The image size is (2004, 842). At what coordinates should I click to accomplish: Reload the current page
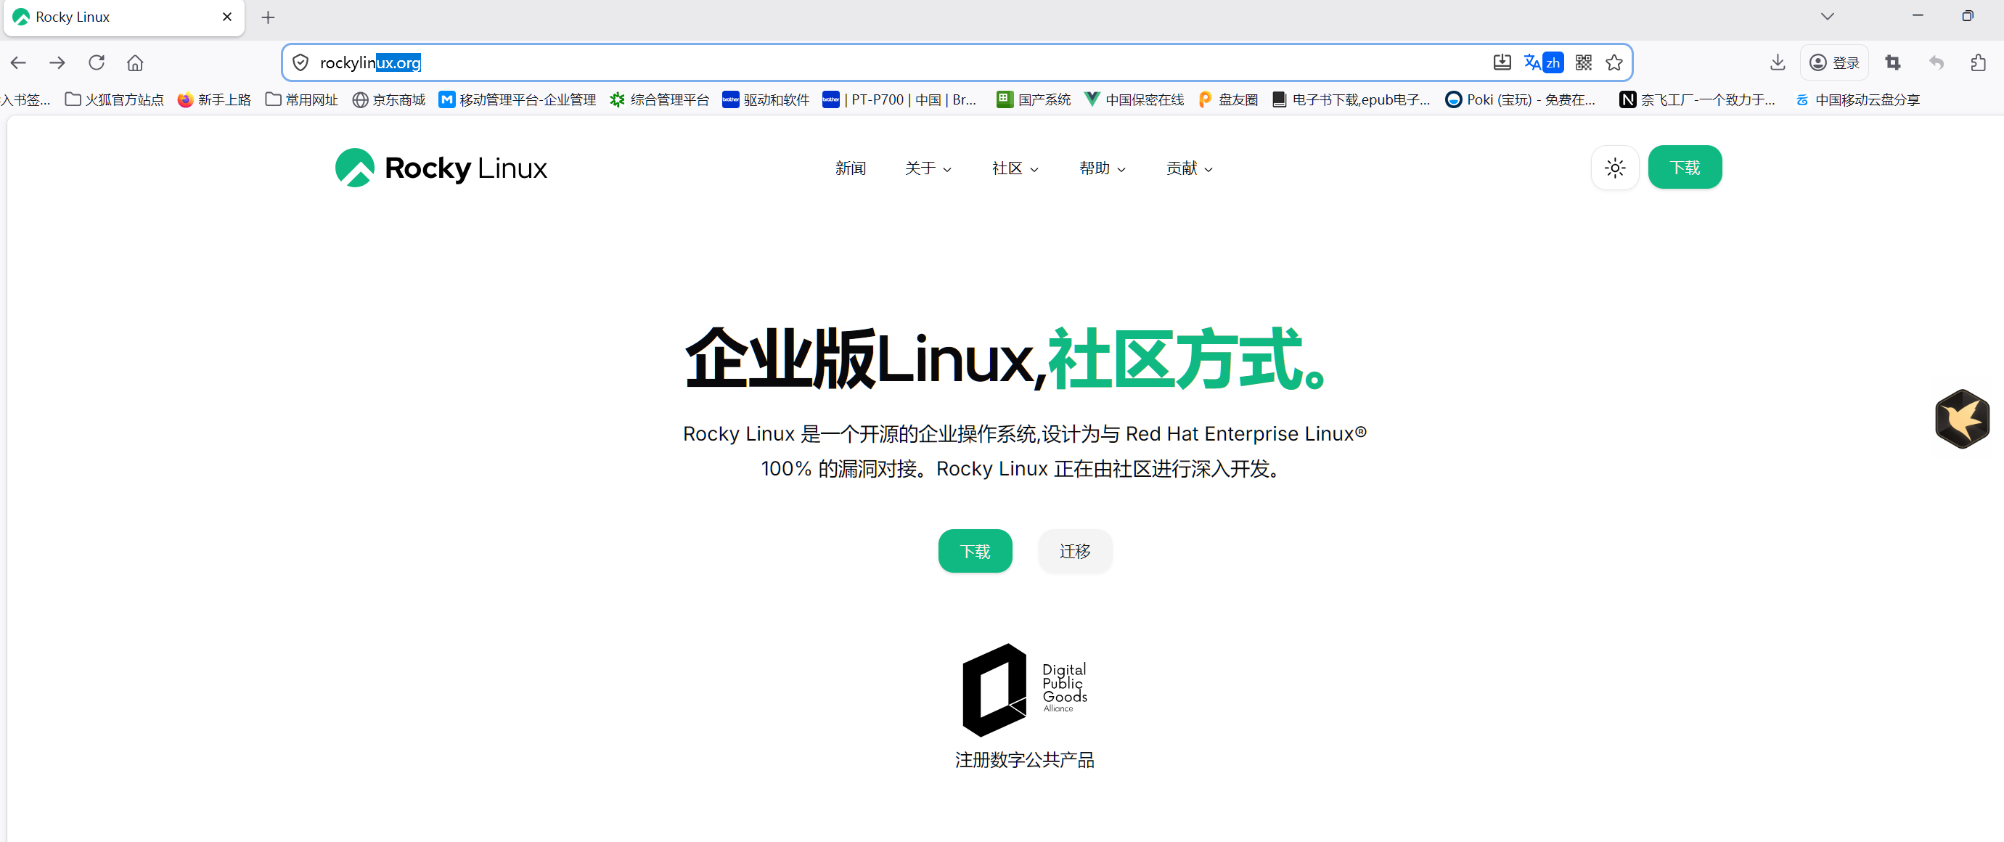[97, 62]
